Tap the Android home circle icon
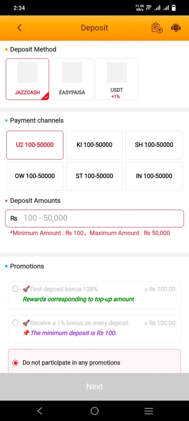This screenshot has width=189, height=421. tap(94, 411)
